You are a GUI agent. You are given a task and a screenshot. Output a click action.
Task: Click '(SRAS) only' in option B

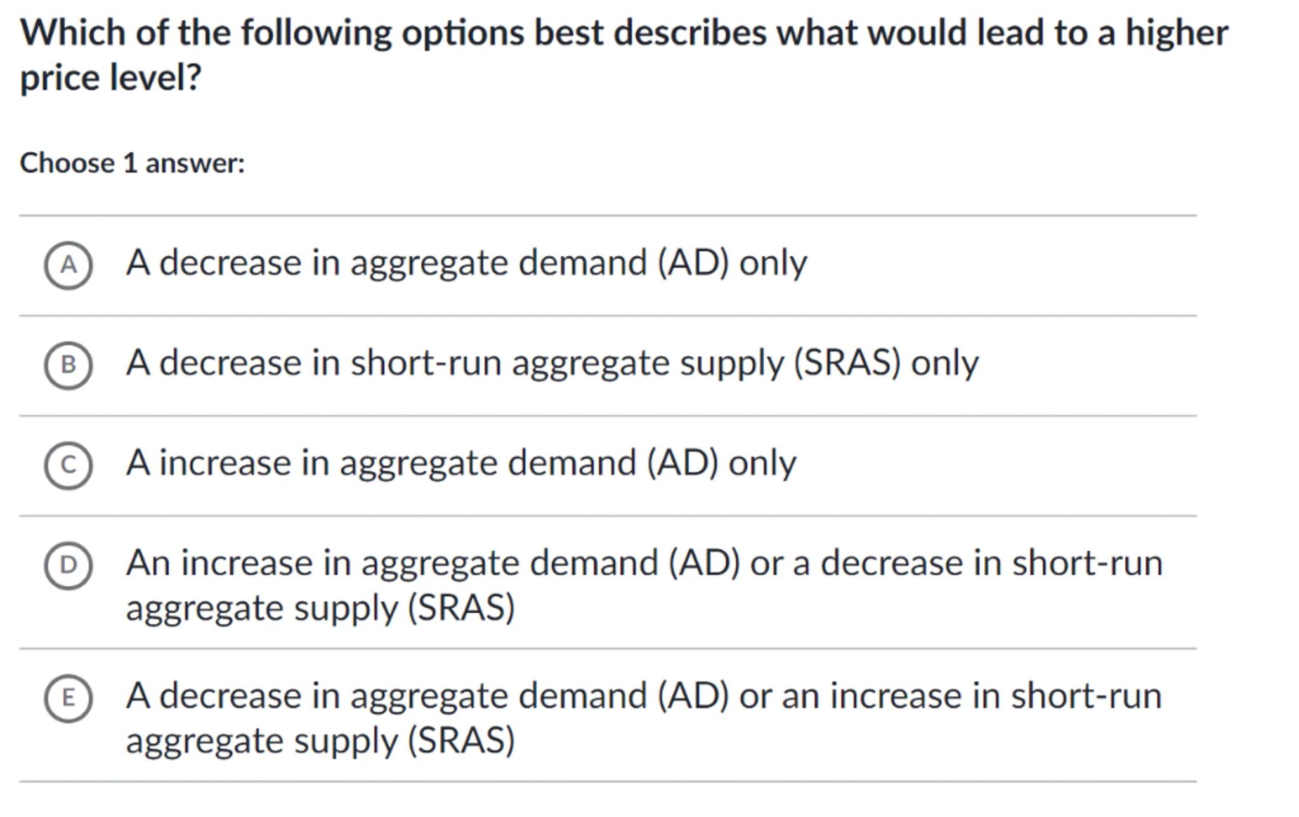click(886, 363)
